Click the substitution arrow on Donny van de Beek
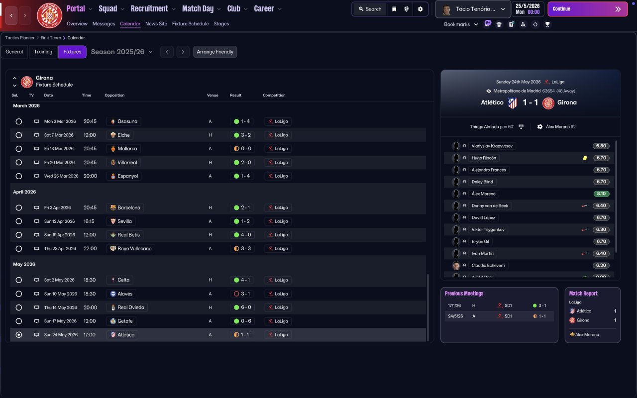Screen dimensions: 637x398 585,205
